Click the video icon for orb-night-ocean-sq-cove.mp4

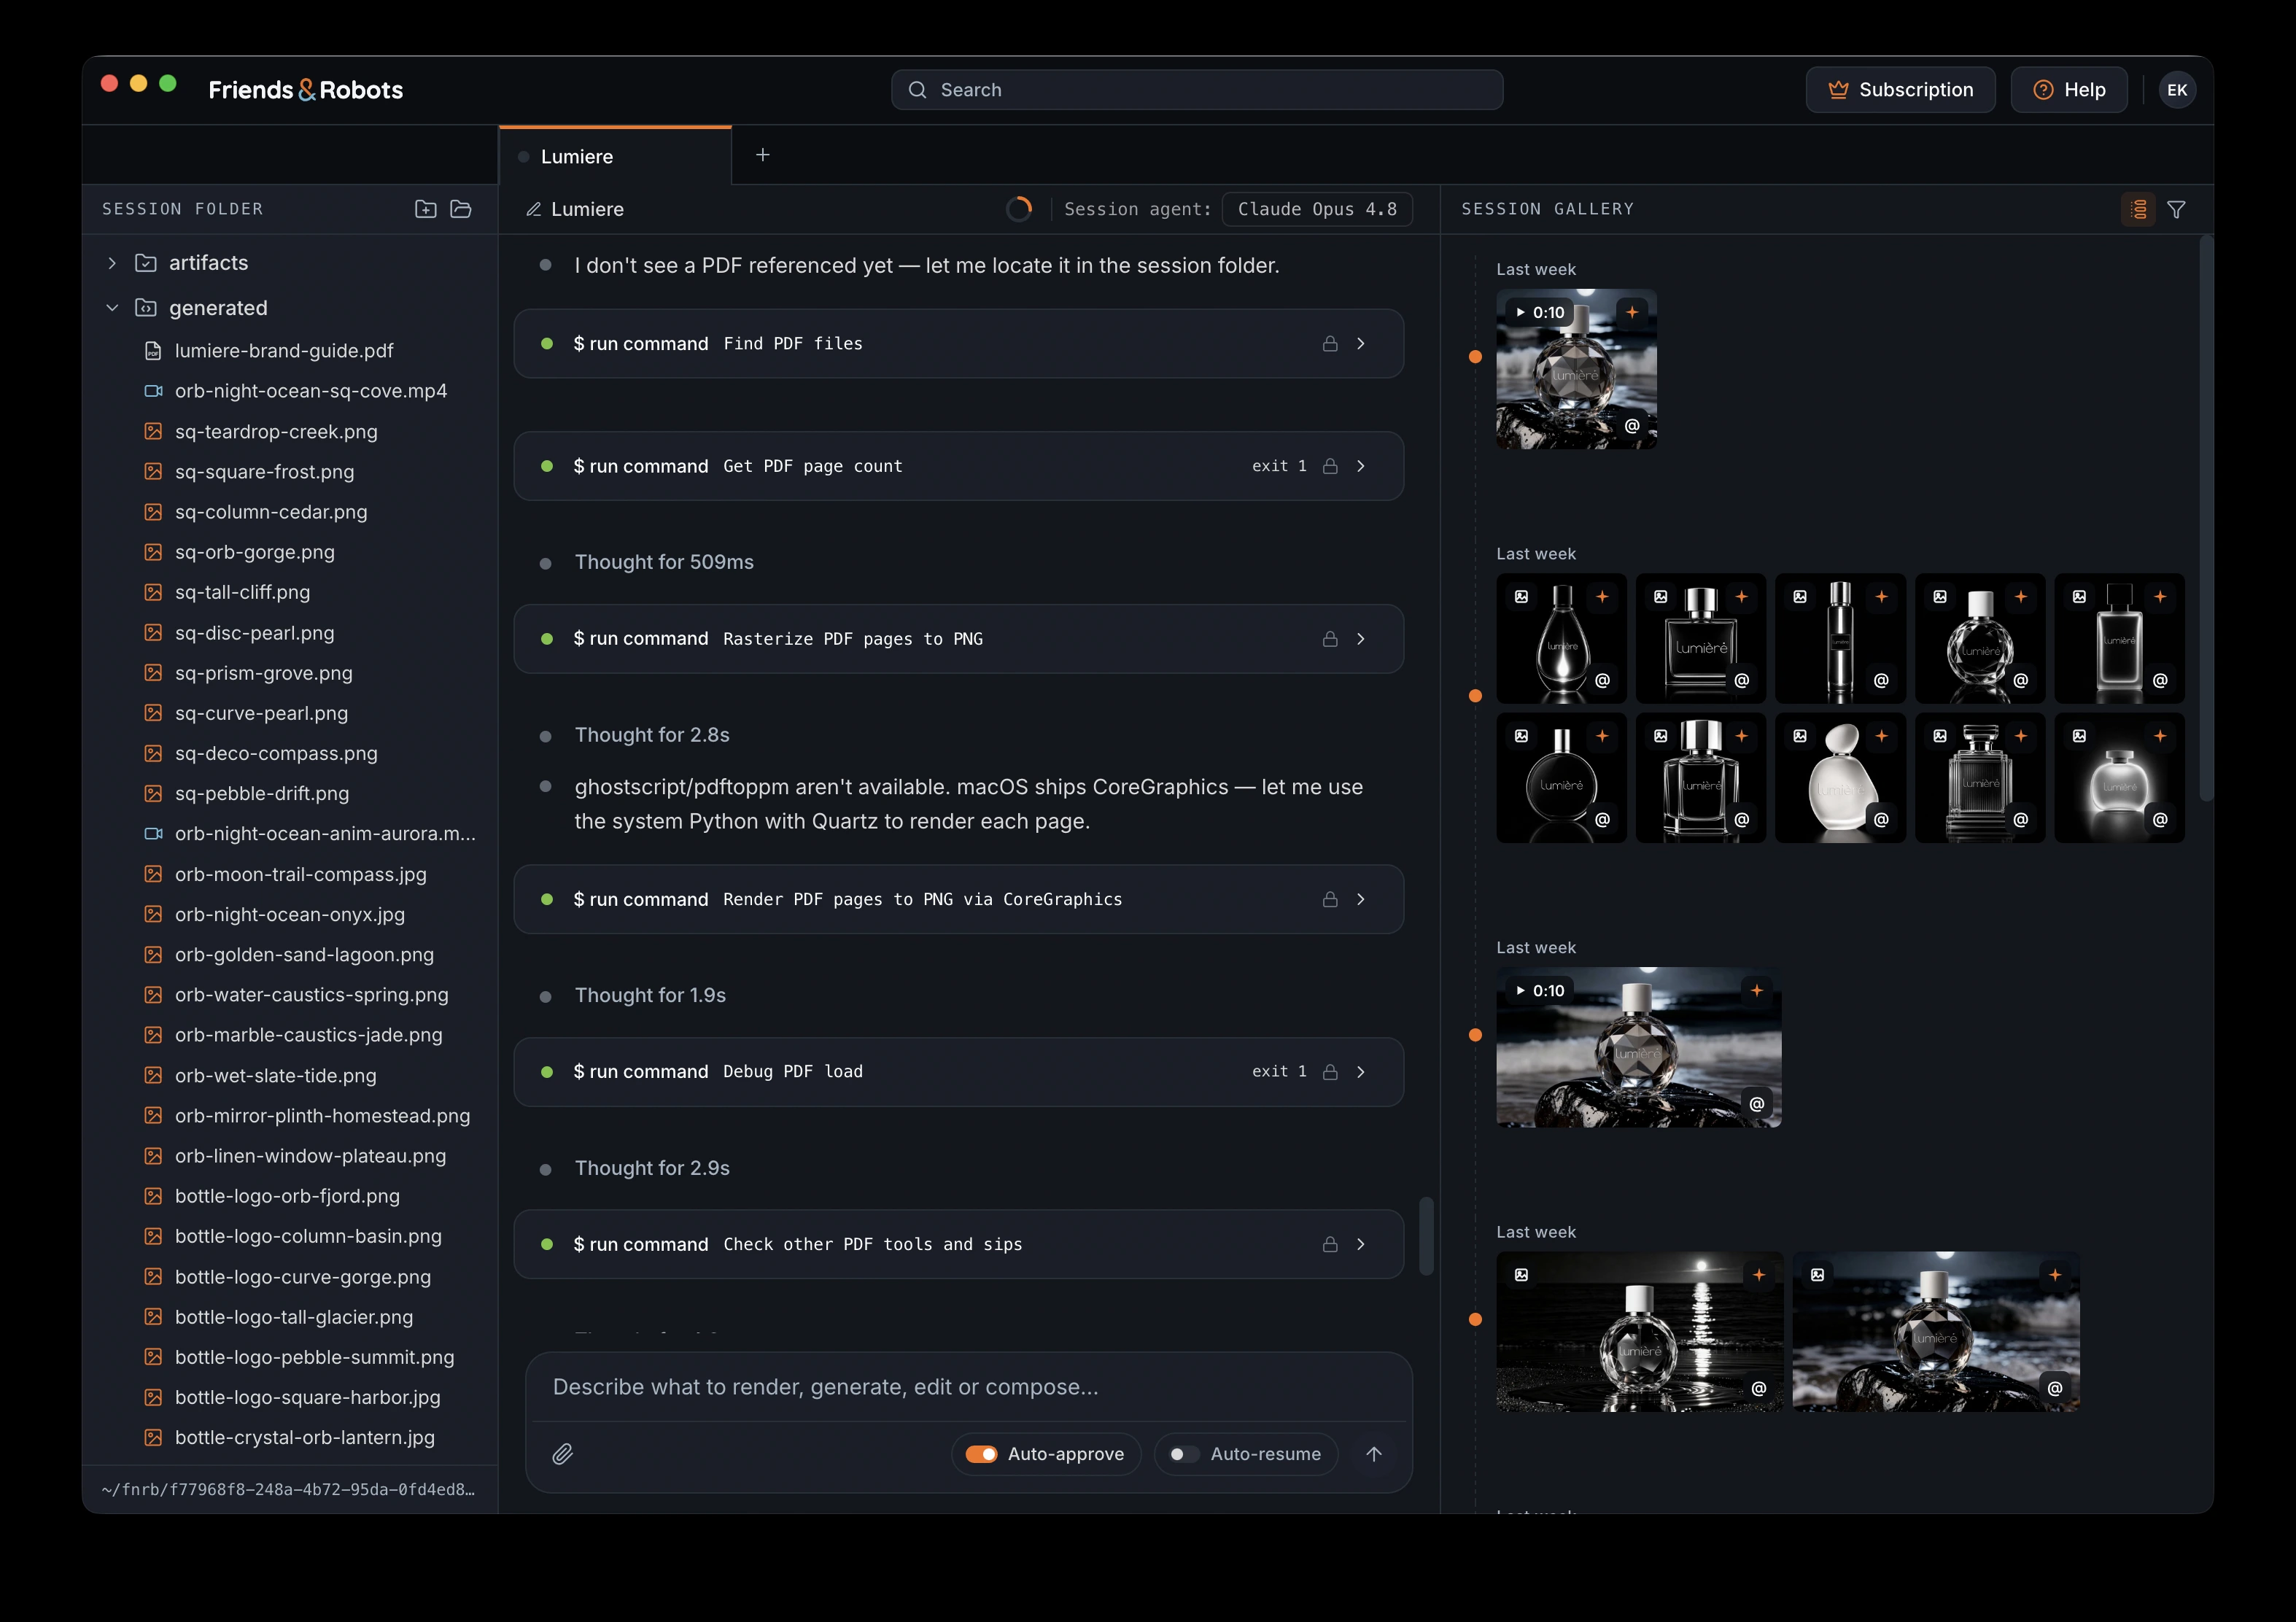pos(153,391)
